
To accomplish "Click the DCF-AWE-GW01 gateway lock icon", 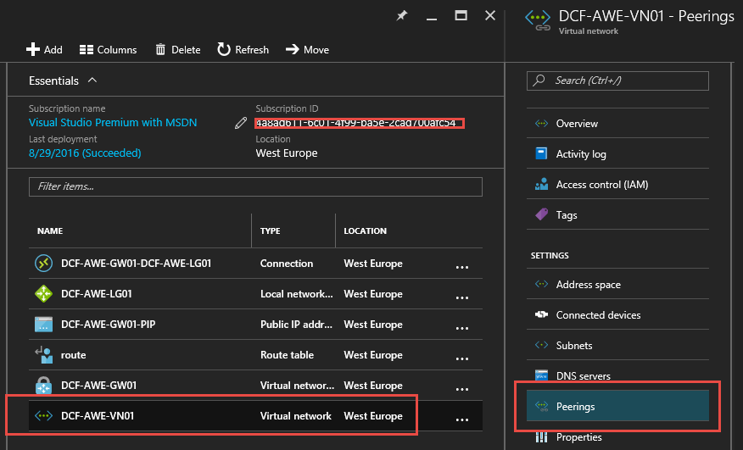I will click(44, 386).
